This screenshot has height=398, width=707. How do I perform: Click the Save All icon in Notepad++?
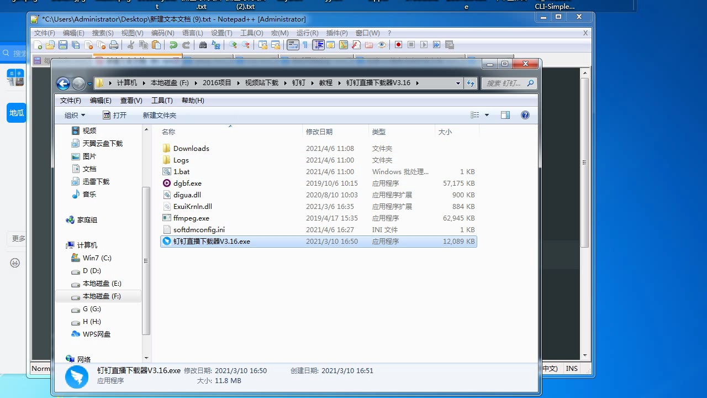75,45
